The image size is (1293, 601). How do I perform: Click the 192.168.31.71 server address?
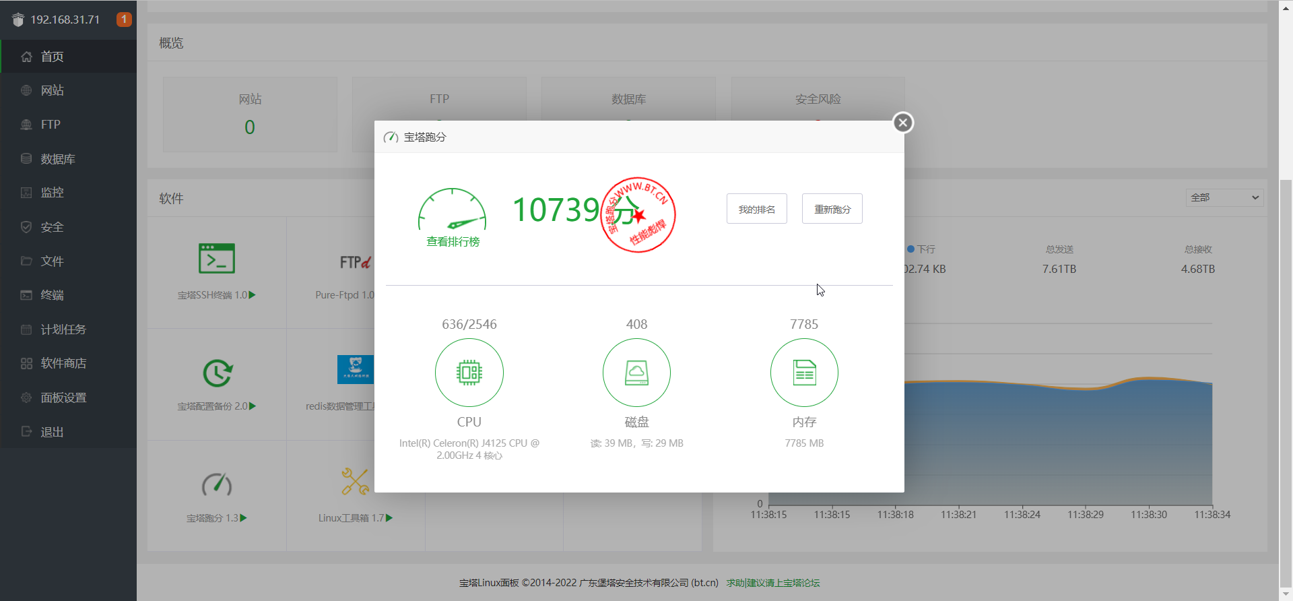[65, 20]
